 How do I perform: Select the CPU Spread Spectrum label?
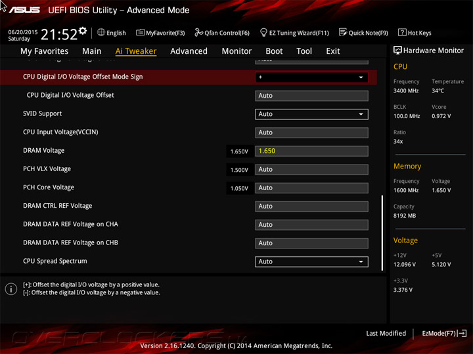coord(55,261)
